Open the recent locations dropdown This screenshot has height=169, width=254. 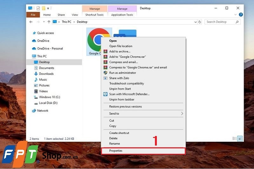pos(44,22)
